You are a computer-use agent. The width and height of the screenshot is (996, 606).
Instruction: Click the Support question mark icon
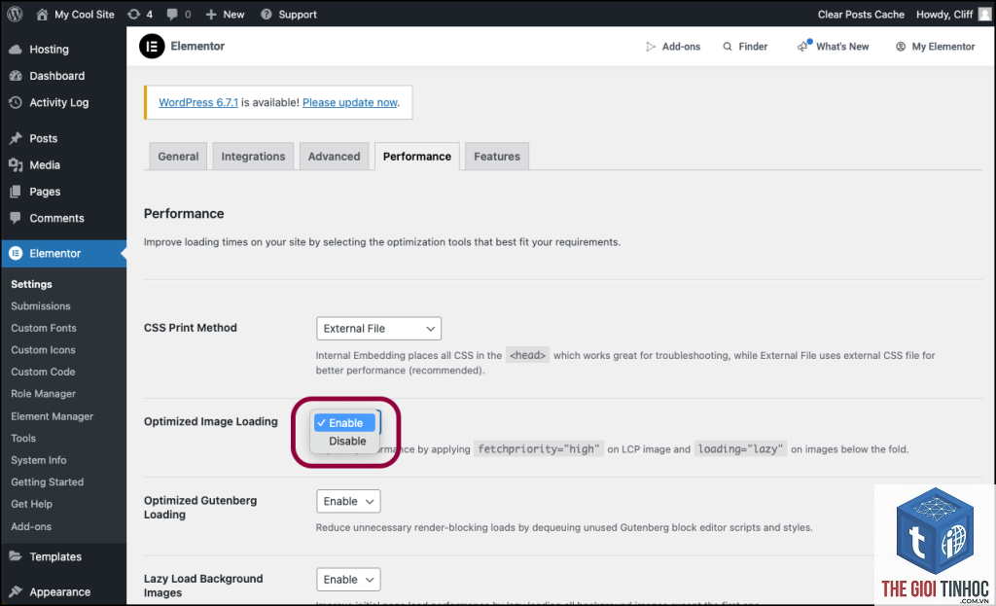pyautogui.click(x=267, y=14)
